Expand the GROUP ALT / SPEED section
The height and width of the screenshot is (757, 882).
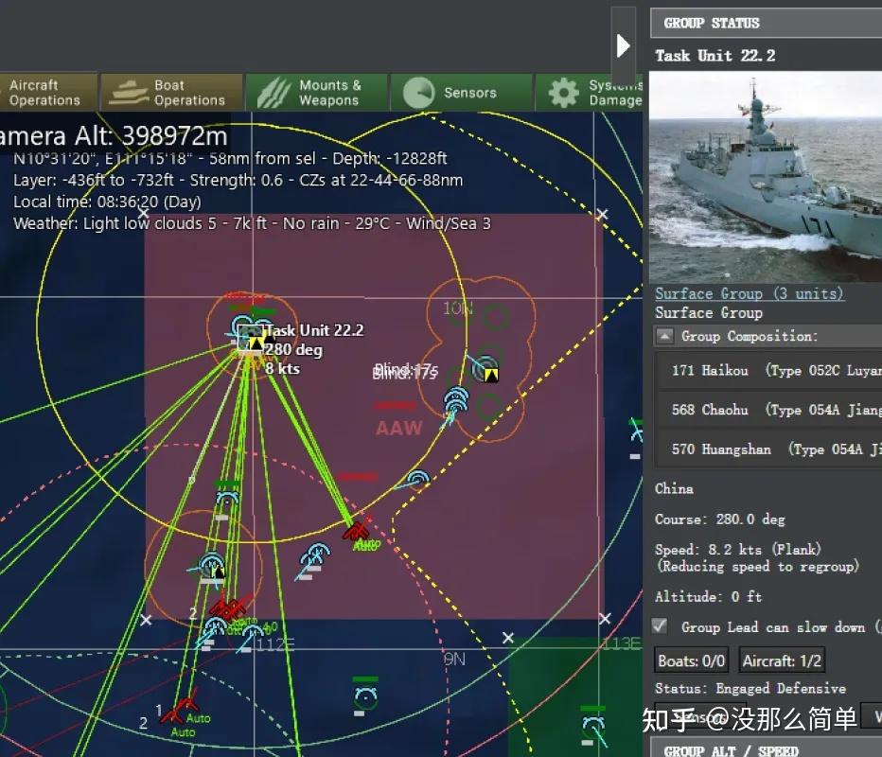(x=766, y=748)
